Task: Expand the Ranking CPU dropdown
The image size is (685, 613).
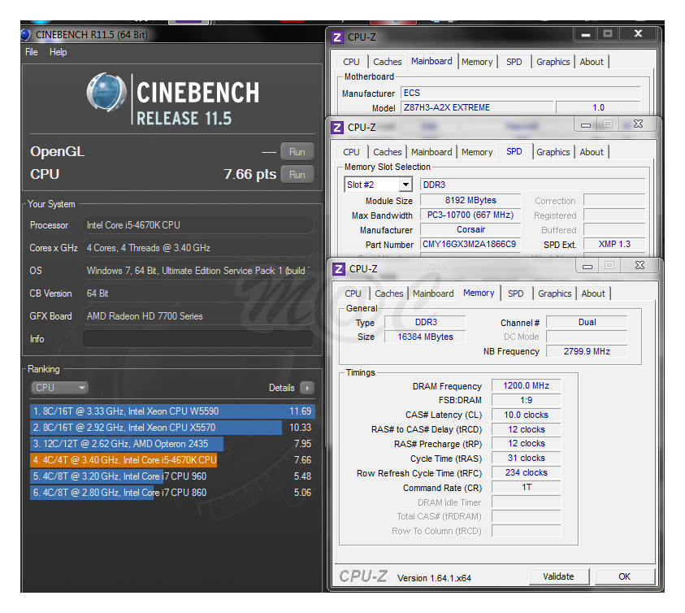Action: (59, 388)
